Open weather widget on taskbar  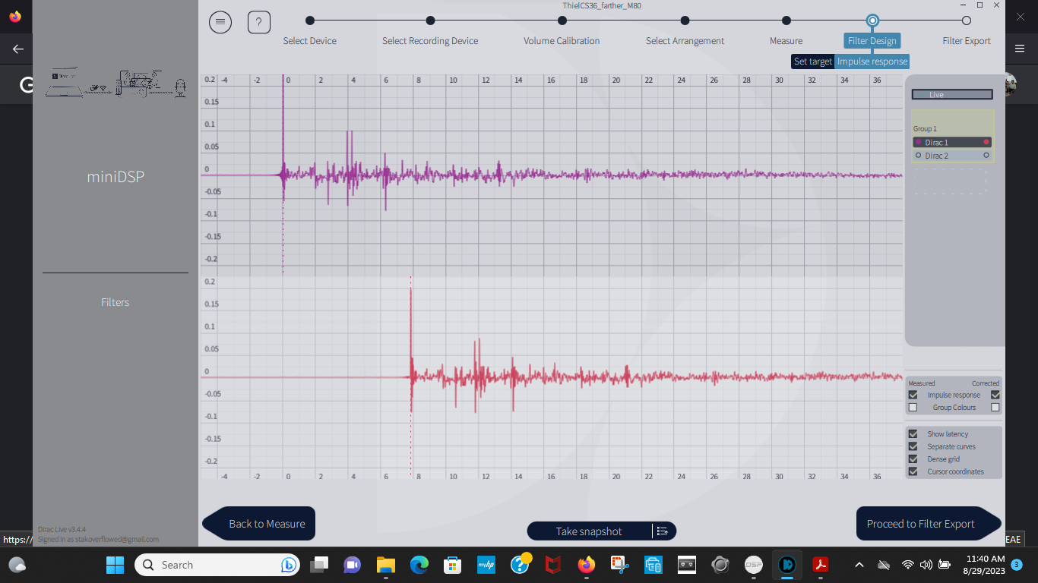(x=17, y=565)
